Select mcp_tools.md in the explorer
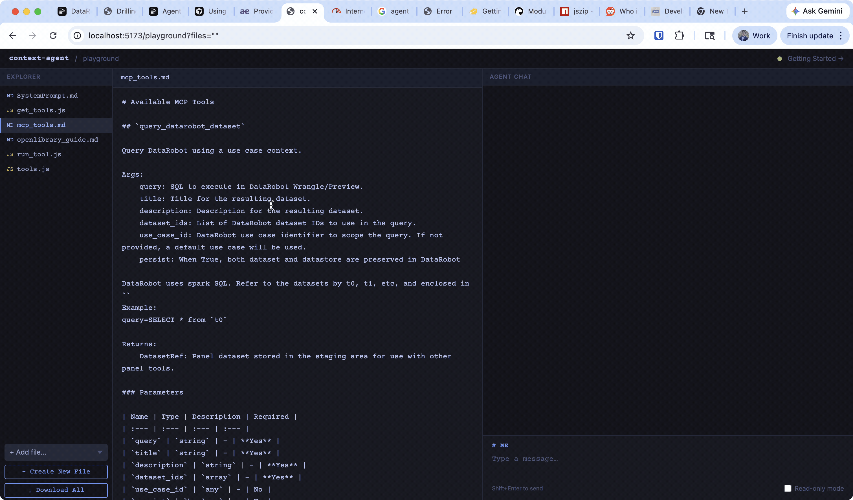 pyautogui.click(x=56, y=125)
